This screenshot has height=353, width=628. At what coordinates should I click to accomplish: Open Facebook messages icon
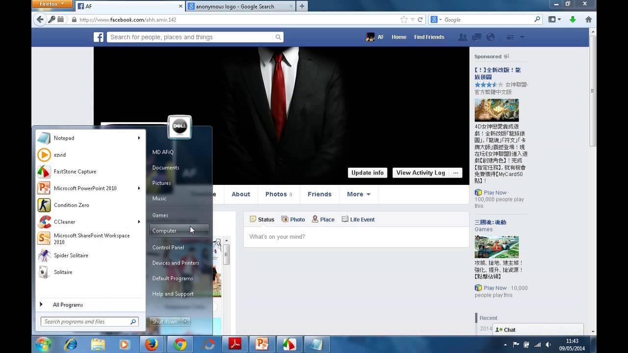point(476,37)
